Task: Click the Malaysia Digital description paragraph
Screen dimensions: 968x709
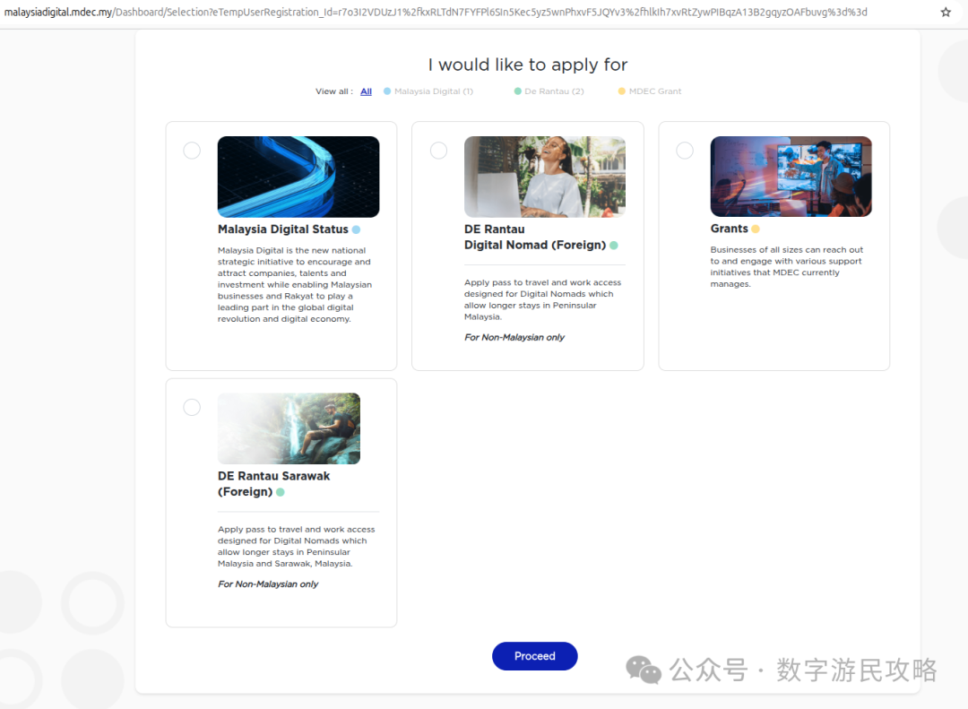Action: (x=295, y=285)
